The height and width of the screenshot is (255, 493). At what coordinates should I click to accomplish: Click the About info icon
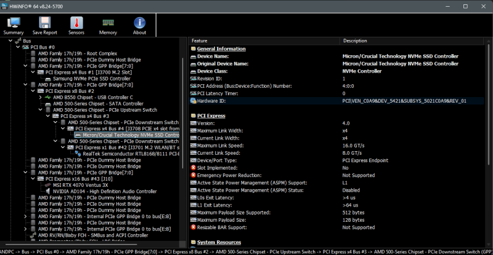140,23
